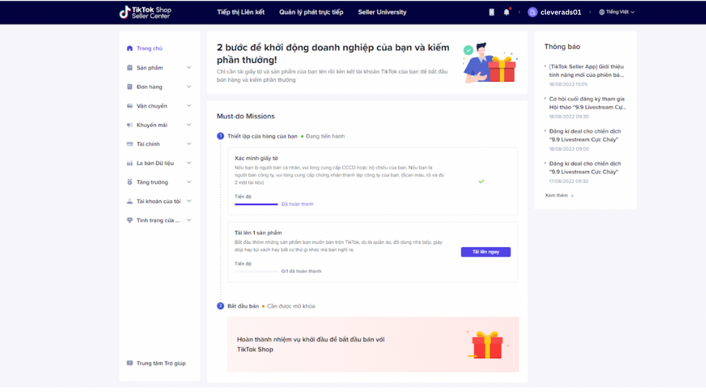The width and height of the screenshot is (706, 392).
Task: Open the TikTok Seller App notification
Action: (x=586, y=71)
